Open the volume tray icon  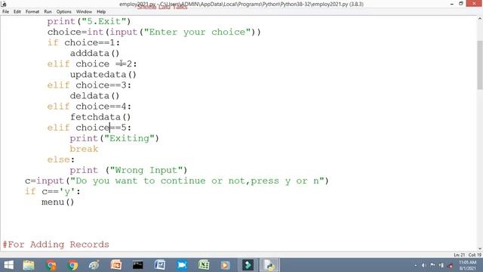coord(423,265)
